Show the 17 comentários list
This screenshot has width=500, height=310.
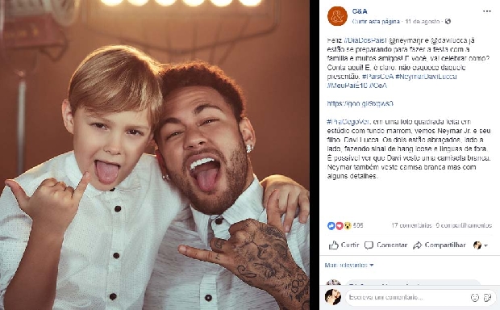point(411,225)
